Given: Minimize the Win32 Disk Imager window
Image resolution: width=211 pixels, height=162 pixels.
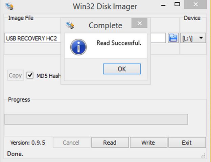Looking at the screenshot, I should coord(163,5).
